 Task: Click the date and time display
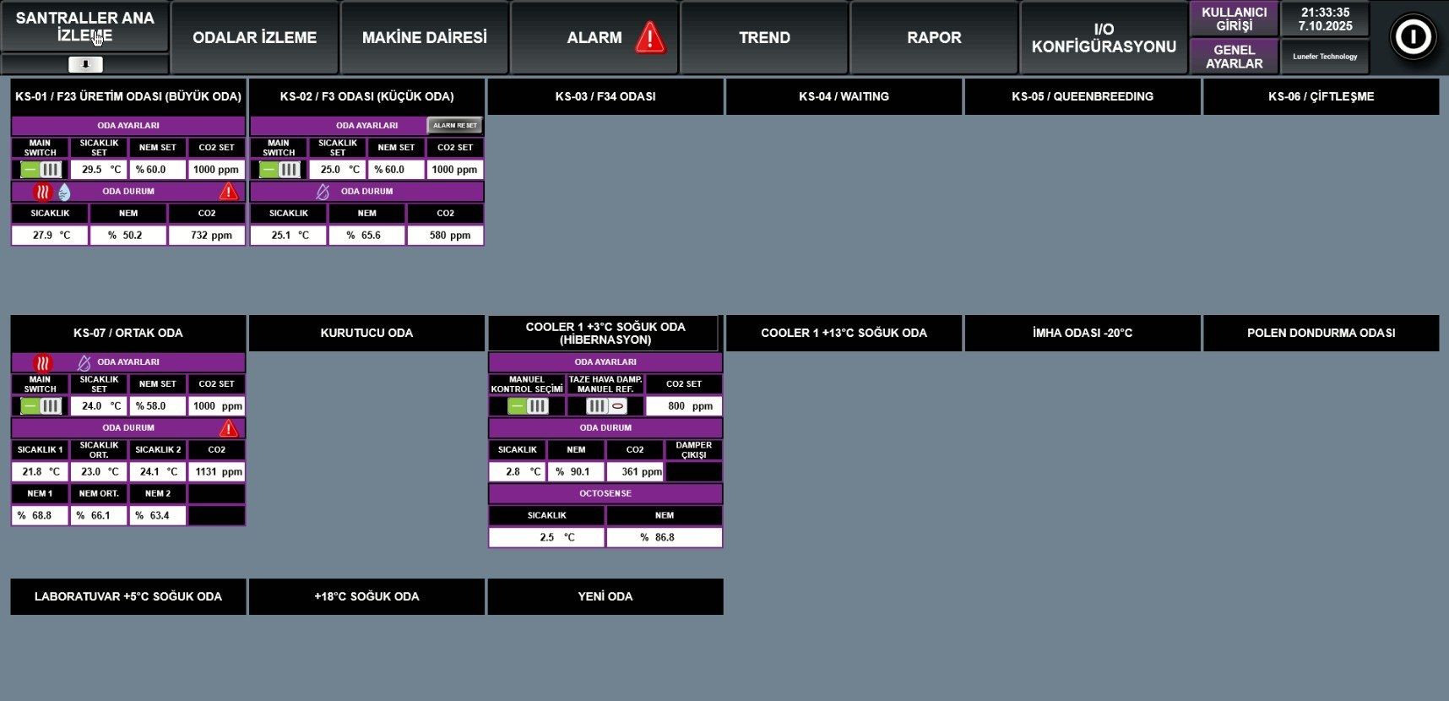coord(1326,19)
